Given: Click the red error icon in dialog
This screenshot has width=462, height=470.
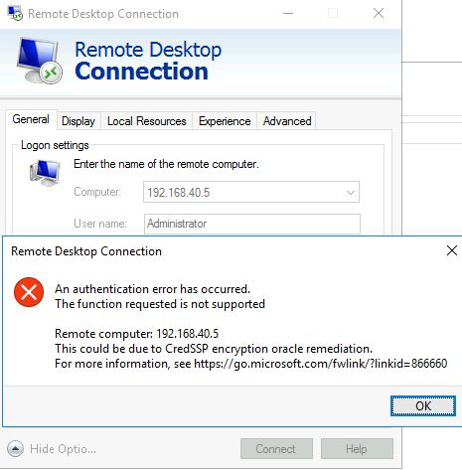Looking at the screenshot, I should point(29,292).
